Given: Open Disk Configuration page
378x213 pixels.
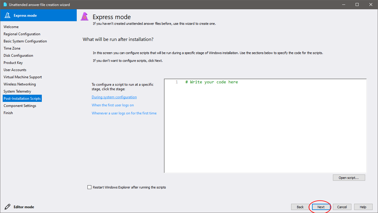Looking at the screenshot, I should [18, 56].
